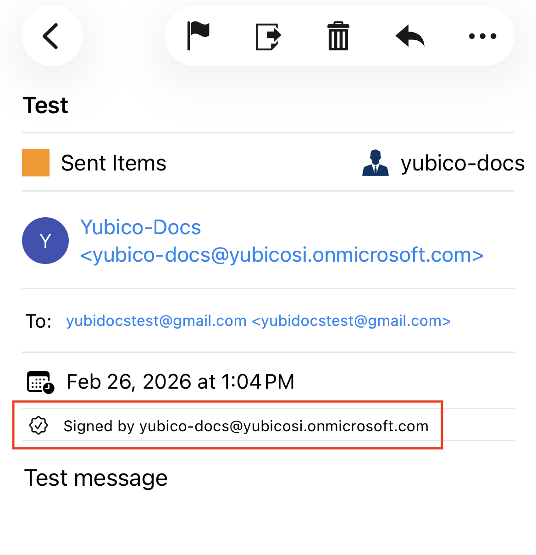Click the sender's onmicrosoft.com email address
The height and width of the screenshot is (555, 536).
[282, 255]
